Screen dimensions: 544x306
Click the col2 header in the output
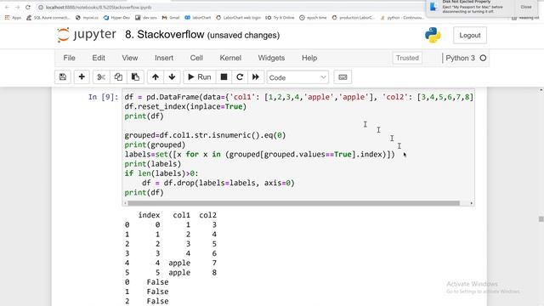click(x=207, y=215)
